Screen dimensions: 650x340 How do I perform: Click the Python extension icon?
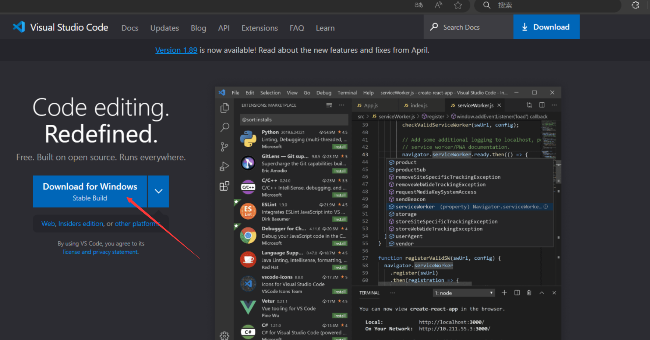[x=248, y=139]
